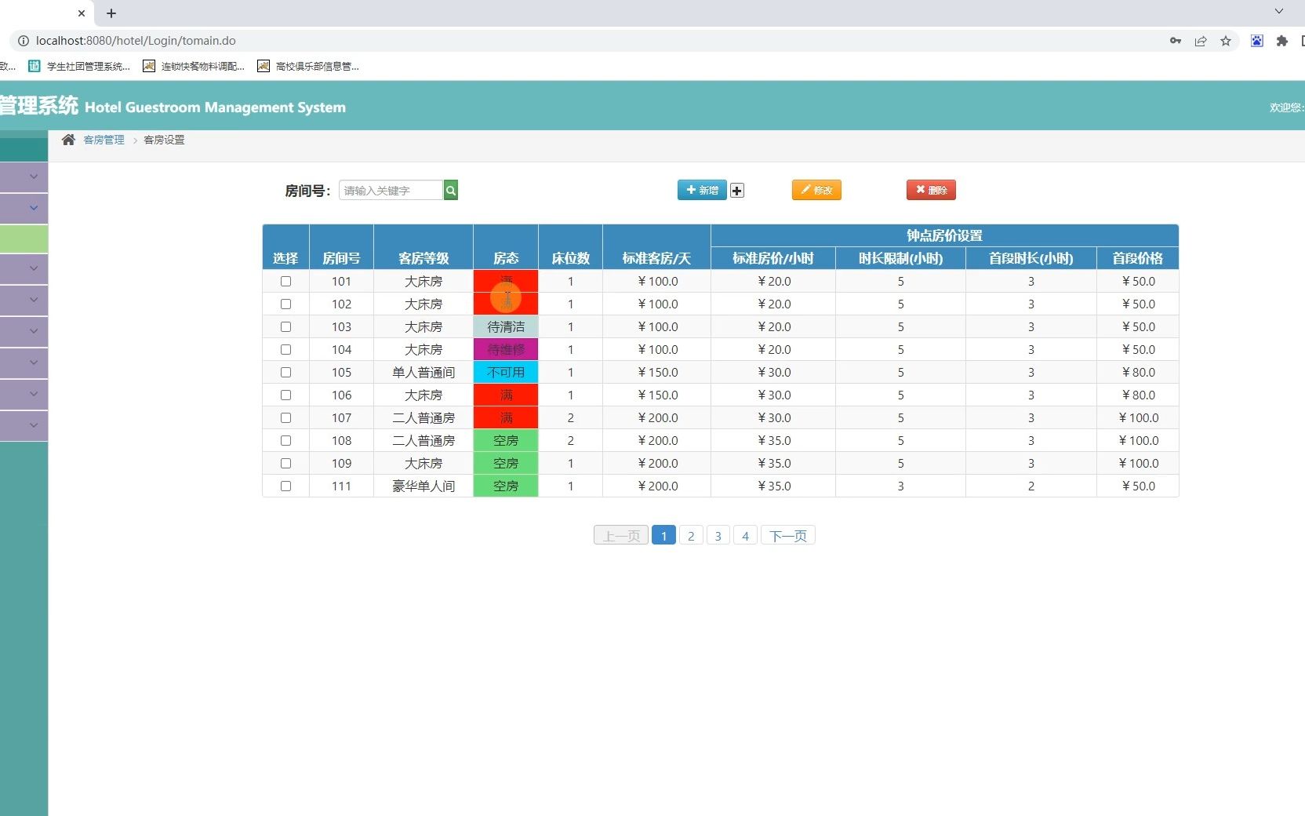Open a new browser tab with plus
This screenshot has width=1305, height=816.
pyautogui.click(x=111, y=13)
